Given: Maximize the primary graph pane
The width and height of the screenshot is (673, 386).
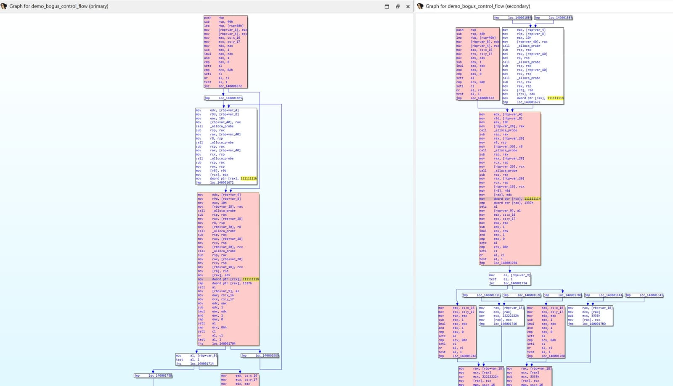Looking at the screenshot, I should coord(387,6).
